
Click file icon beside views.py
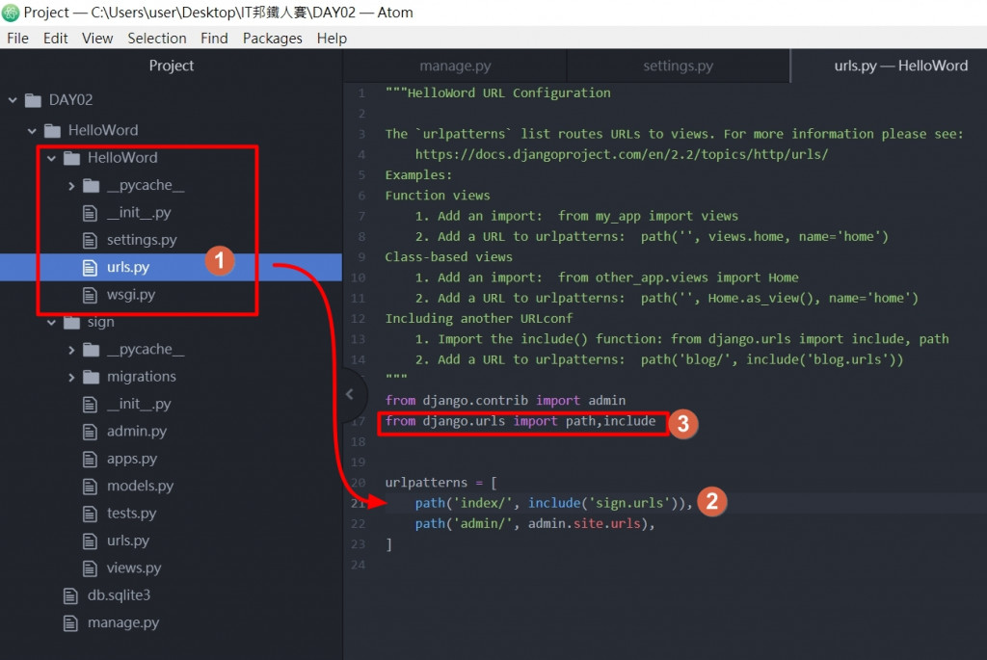point(90,568)
